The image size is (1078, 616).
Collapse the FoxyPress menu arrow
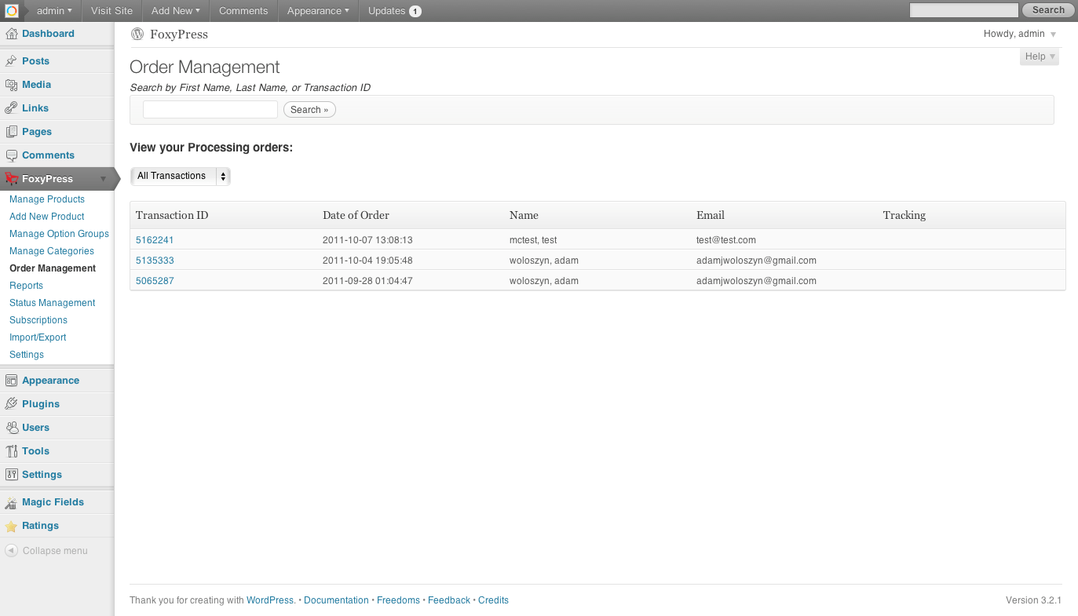click(103, 179)
